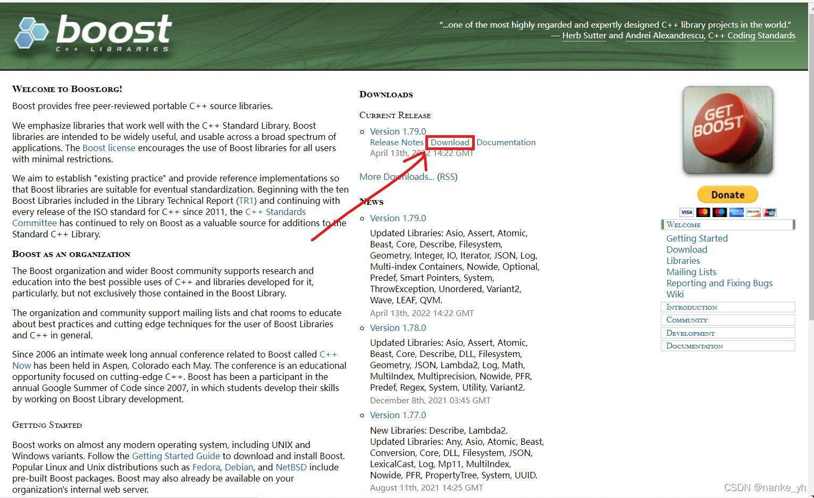The height and width of the screenshot is (498, 814).
Task: Click the Visa card icon under Donate
Action: [x=686, y=212]
